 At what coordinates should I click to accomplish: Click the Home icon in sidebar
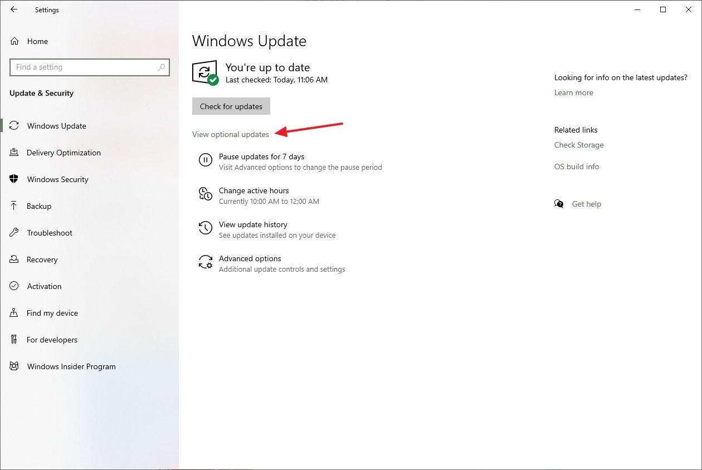tap(15, 41)
